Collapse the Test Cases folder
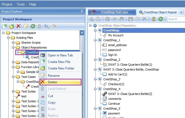Screen dimensions: 185x118 coord(13,77)
